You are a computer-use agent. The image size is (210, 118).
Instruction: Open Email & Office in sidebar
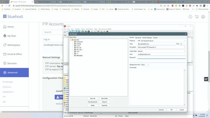[x=14, y=54]
